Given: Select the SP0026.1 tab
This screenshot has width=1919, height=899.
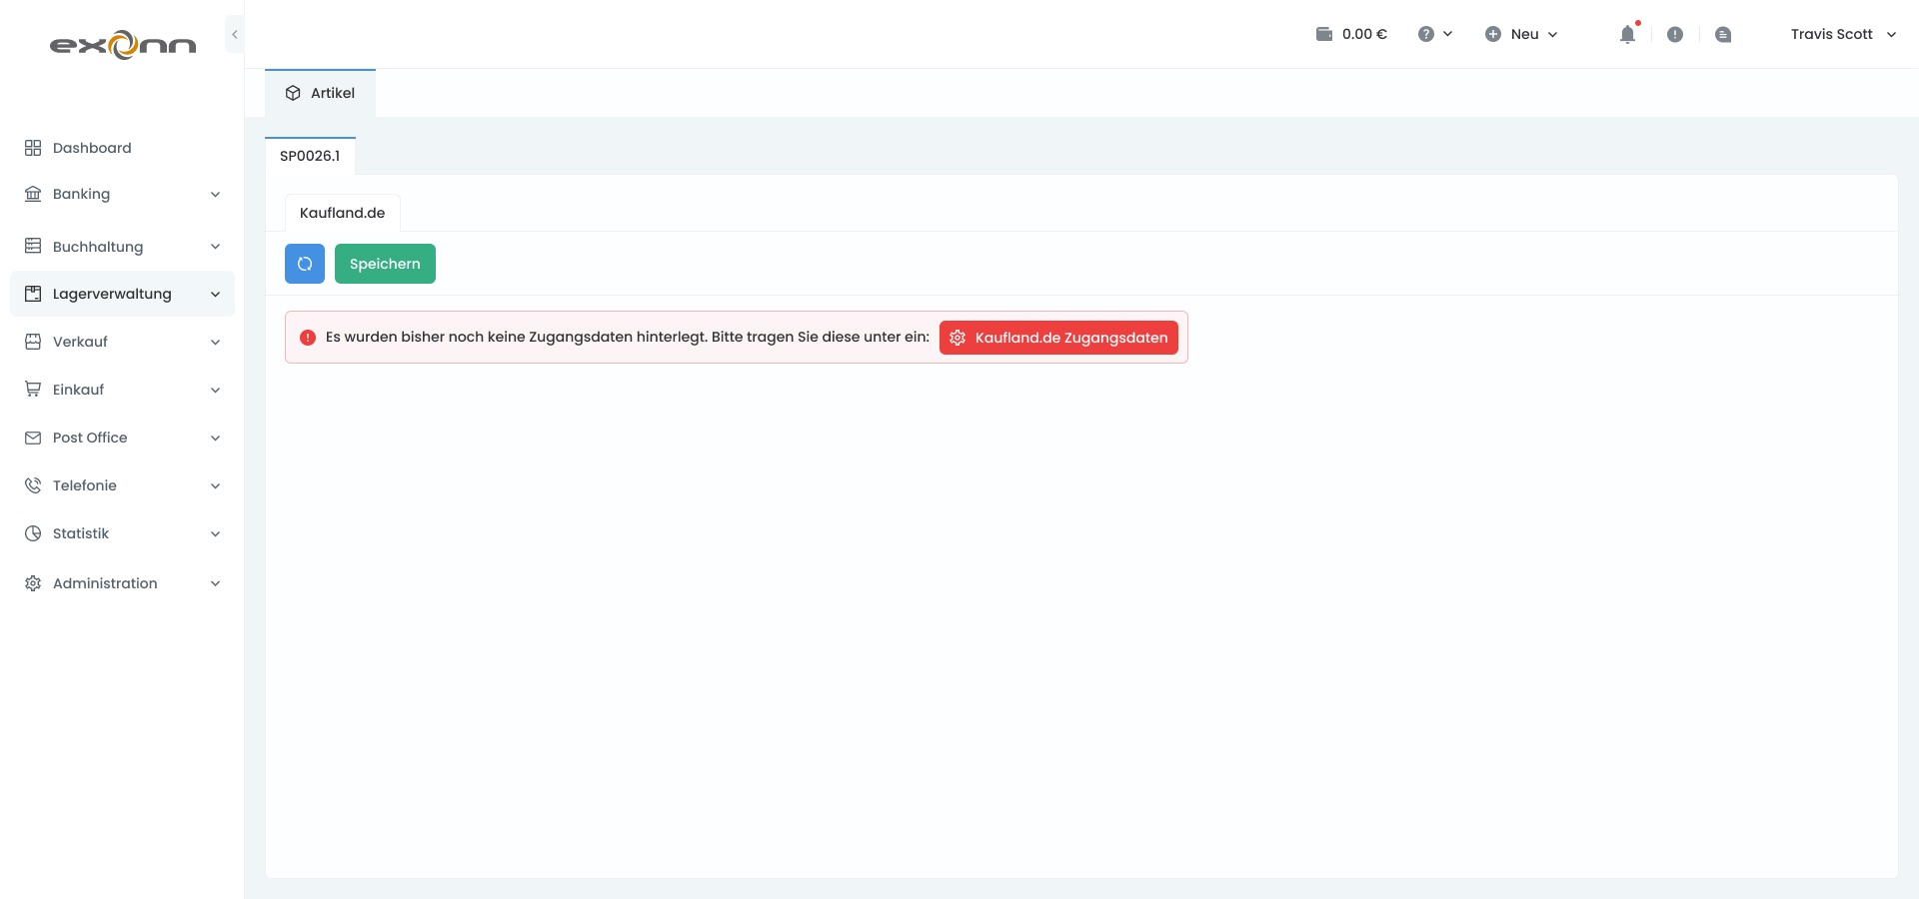Looking at the screenshot, I should click(x=310, y=156).
